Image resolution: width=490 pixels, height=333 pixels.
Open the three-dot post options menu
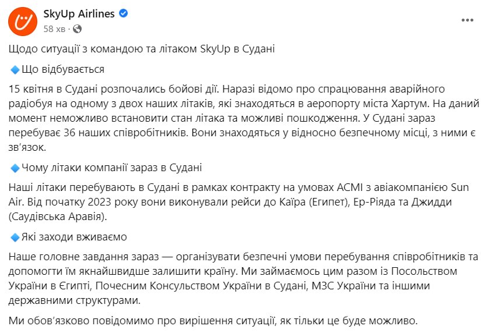click(468, 20)
